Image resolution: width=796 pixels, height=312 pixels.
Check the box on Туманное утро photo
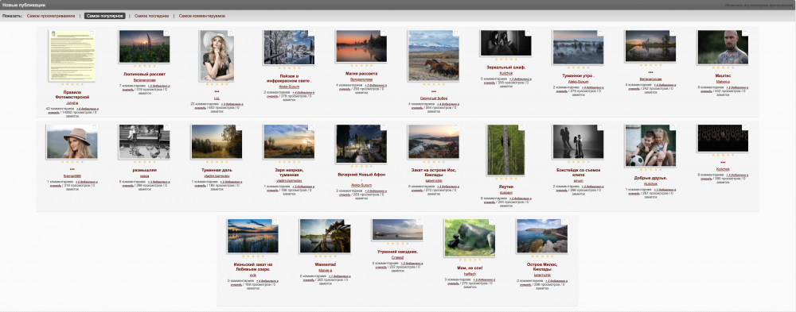click(600, 33)
